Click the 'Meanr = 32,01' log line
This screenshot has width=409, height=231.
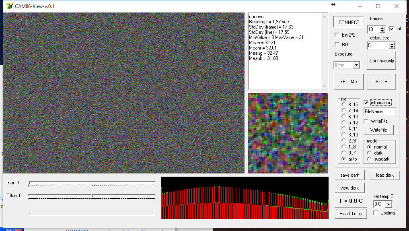click(x=262, y=48)
